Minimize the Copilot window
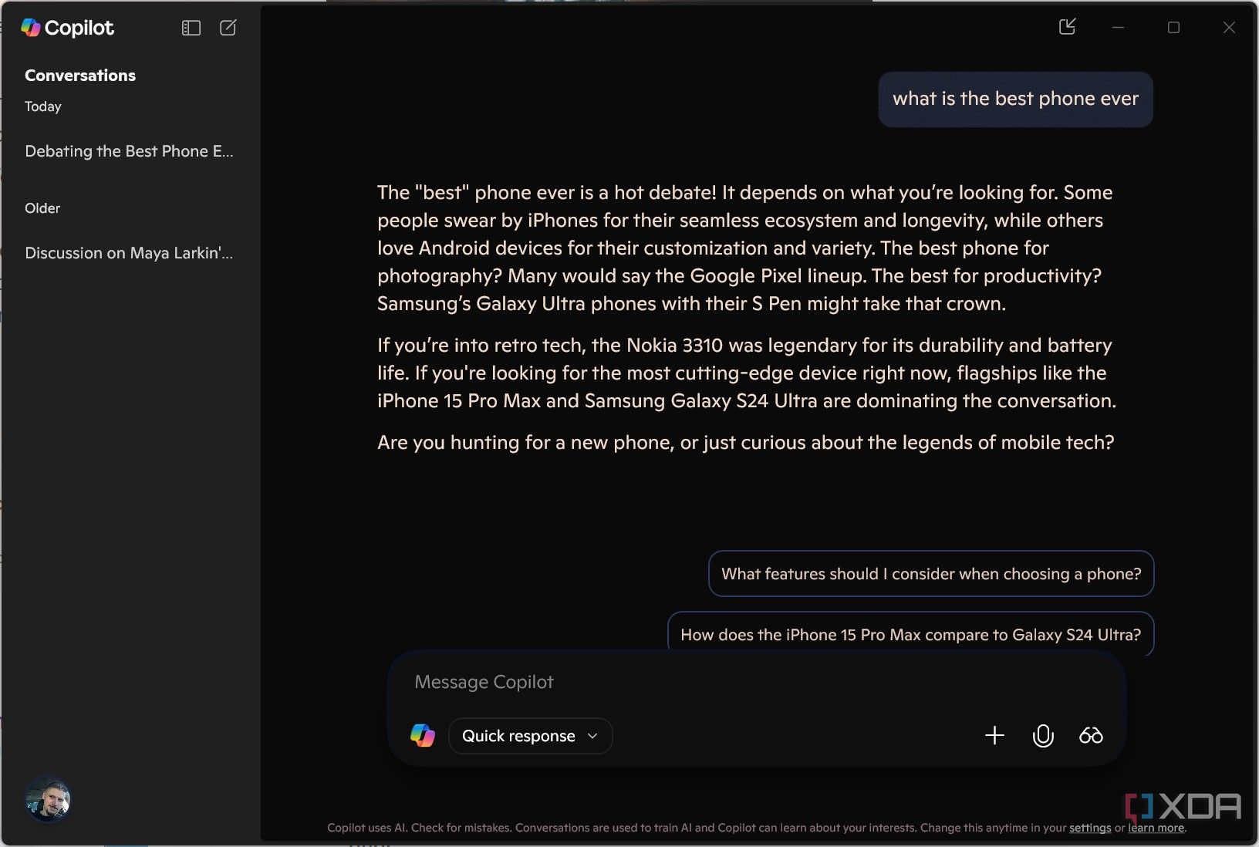Viewport: 1259px width, 847px height. (x=1118, y=28)
